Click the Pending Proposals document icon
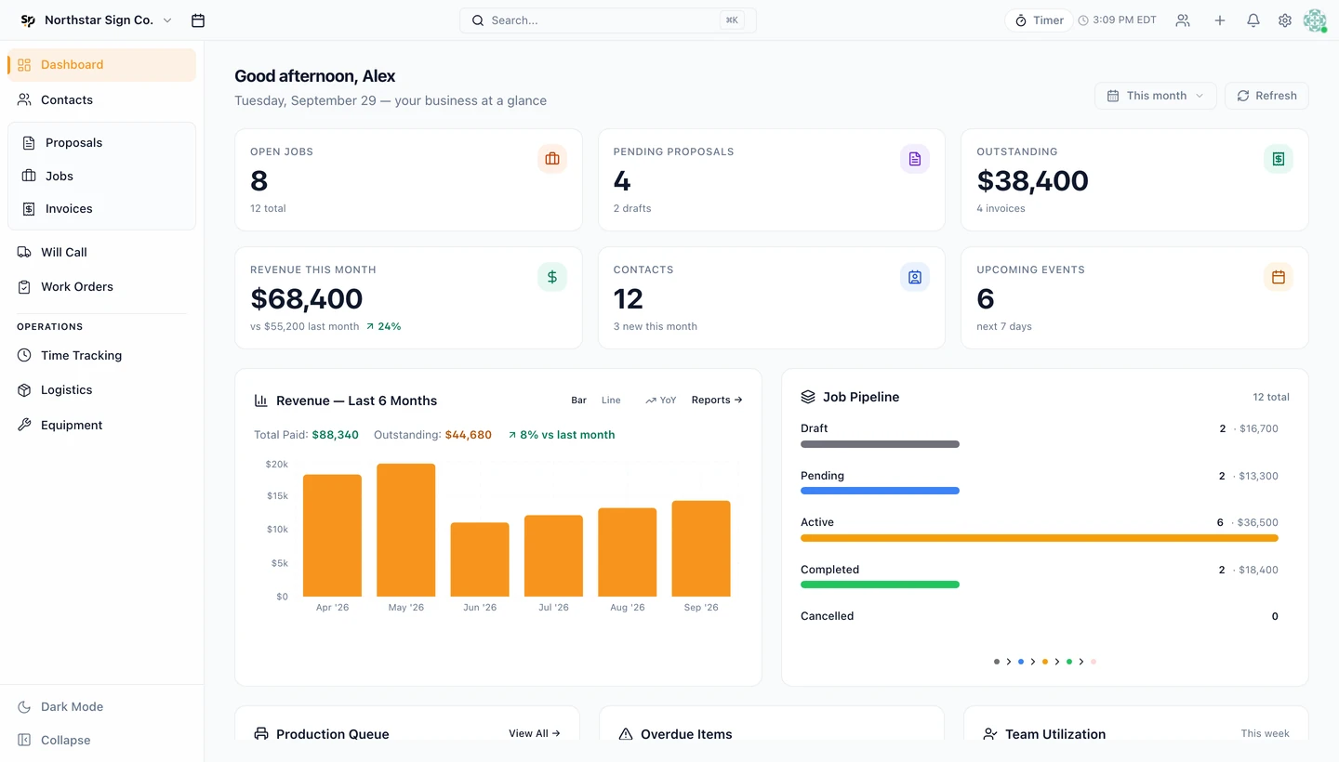Screen dimensions: 1339x762 [x=915, y=159]
